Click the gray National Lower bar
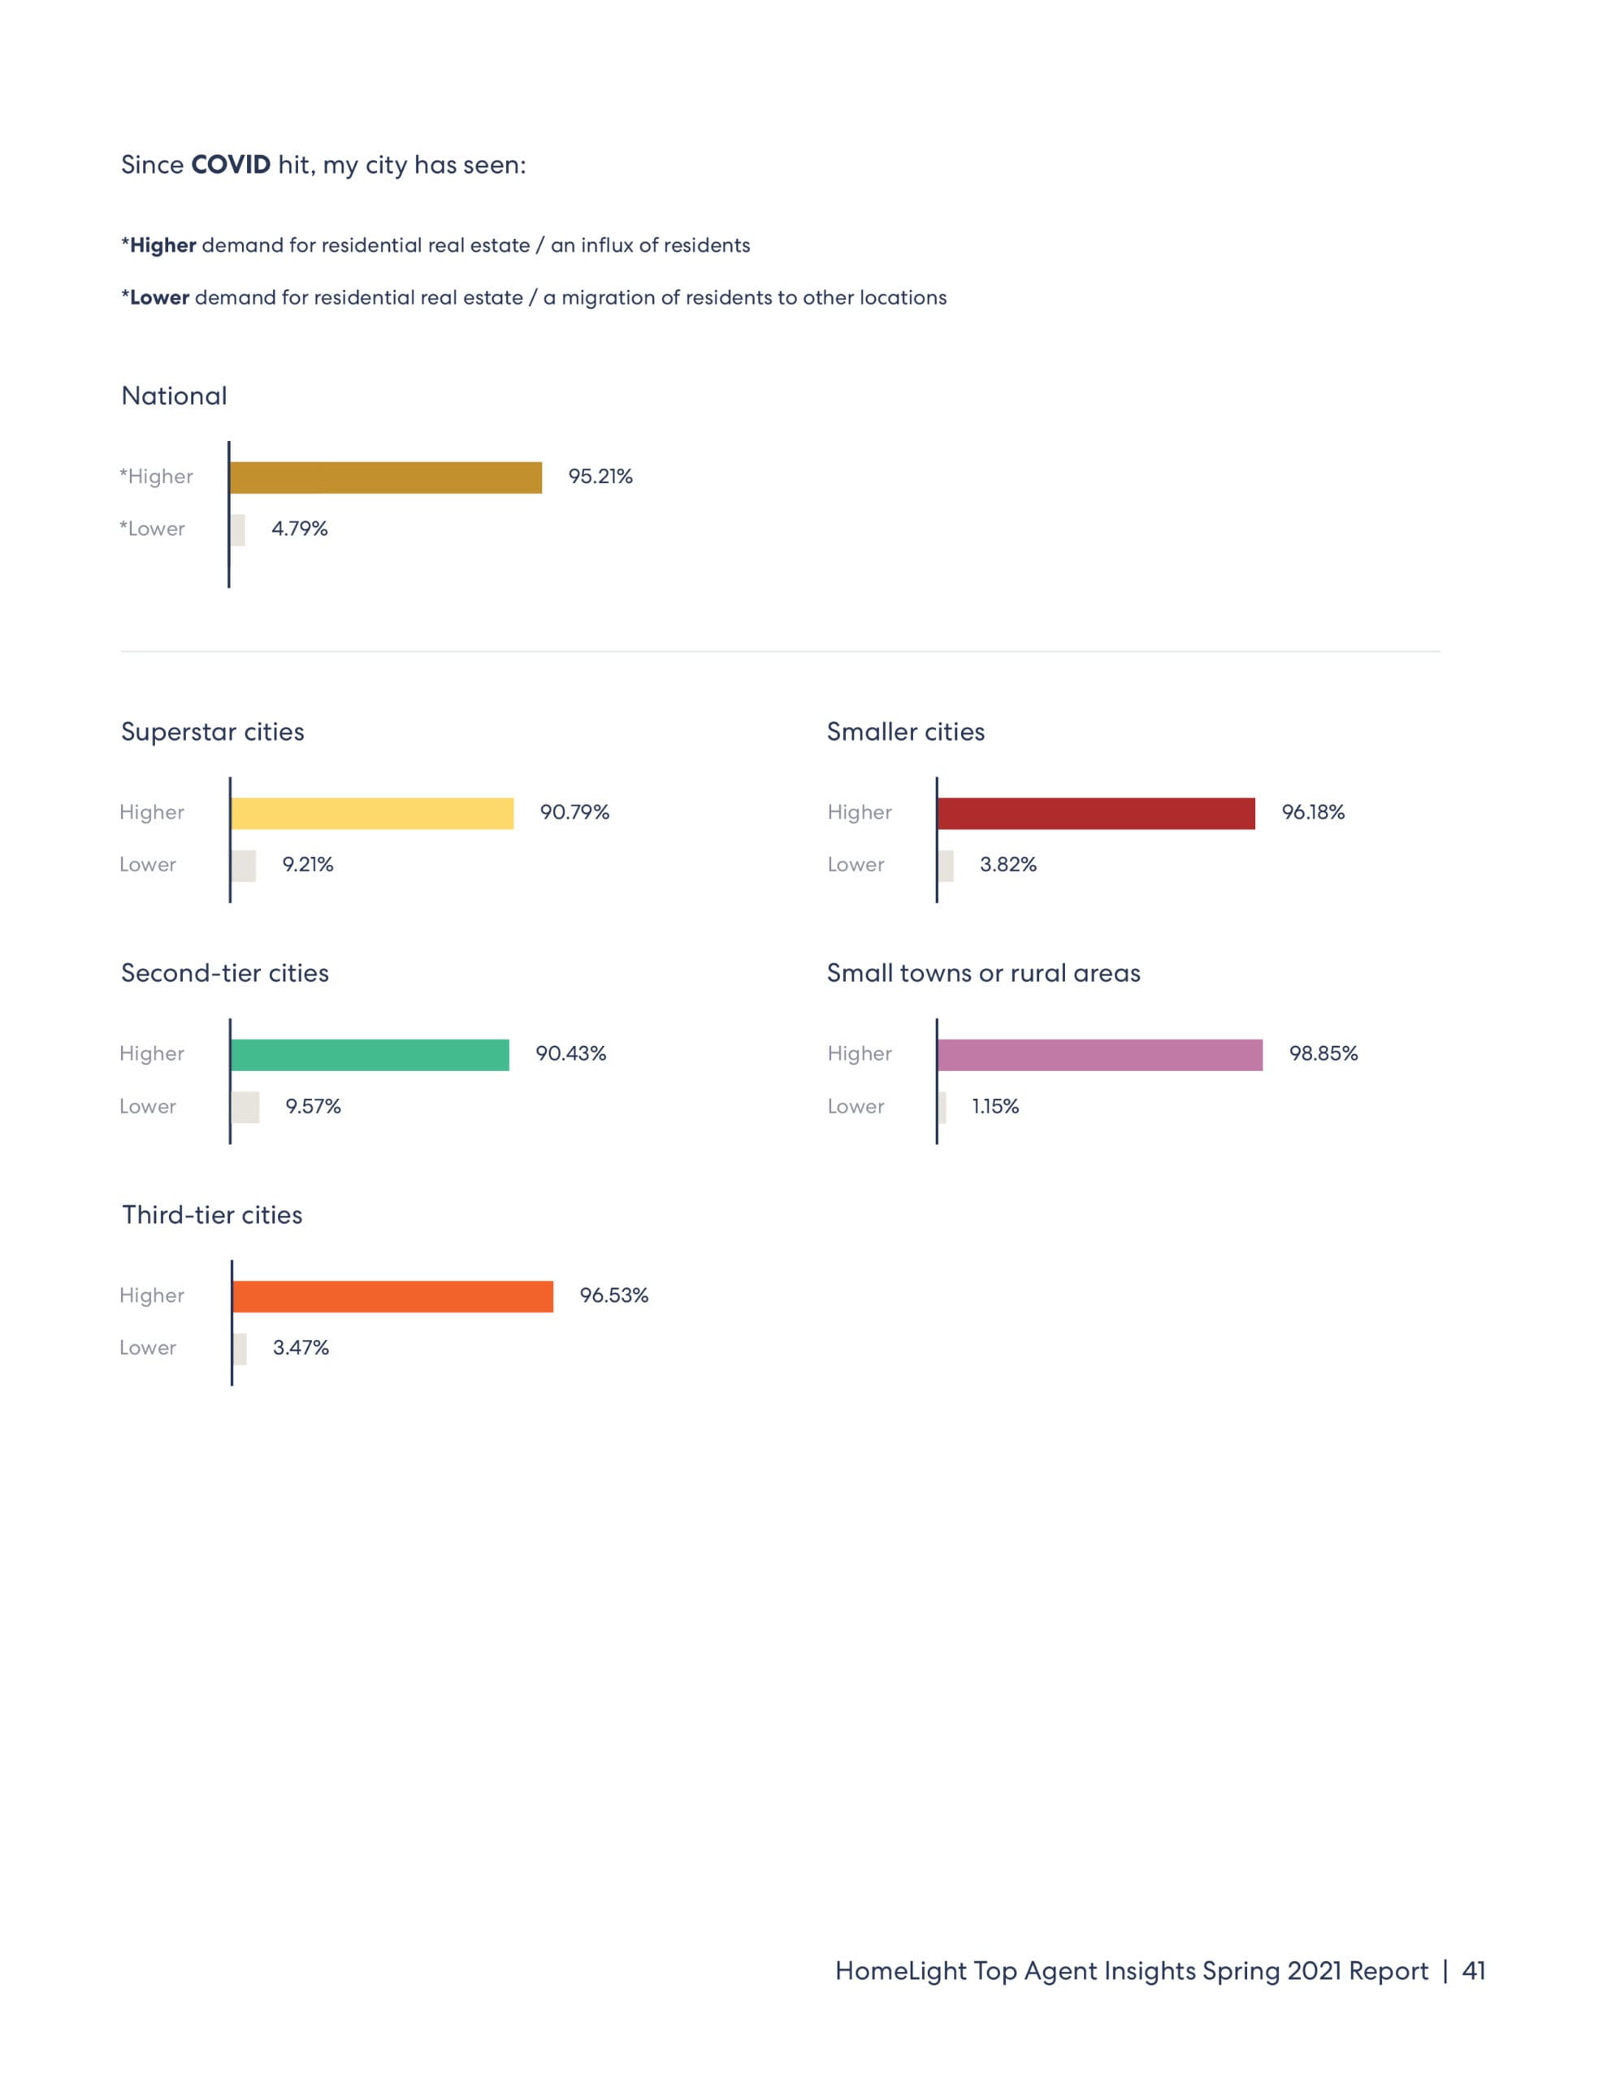This screenshot has width=1607, height=2079. 238,530
